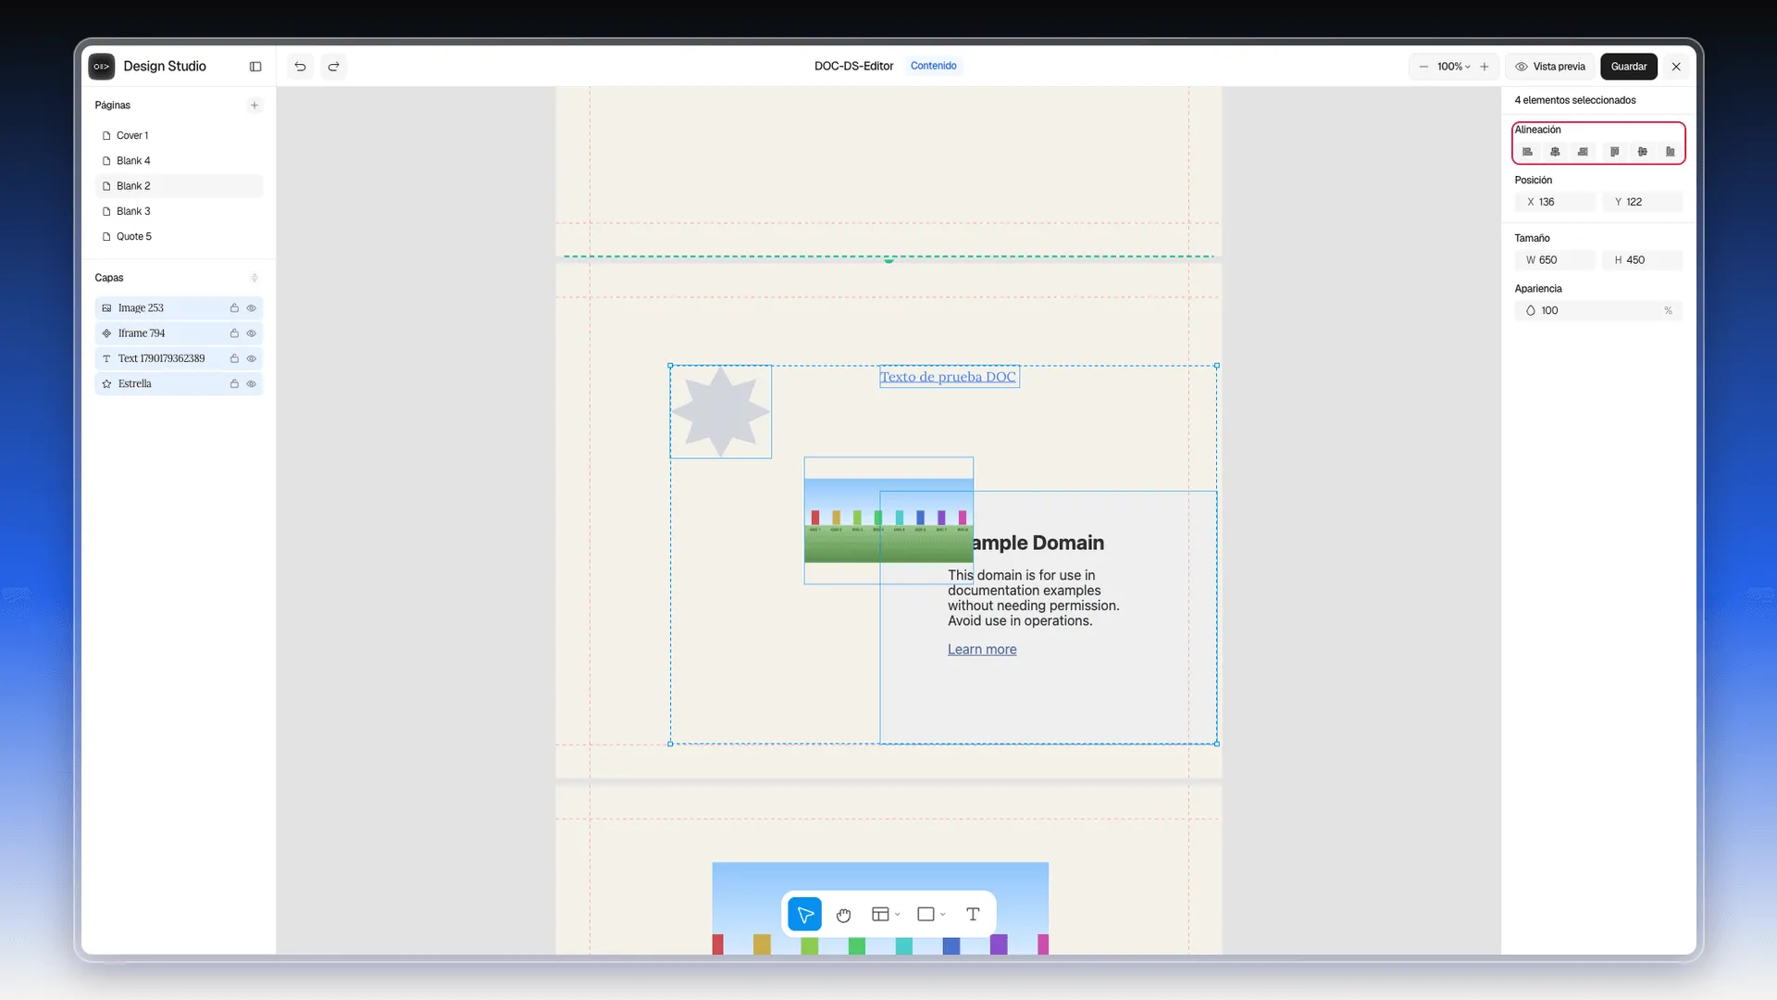Screen dimensions: 1777x1000
Task: Select the hand pan tool
Action: [843, 915]
